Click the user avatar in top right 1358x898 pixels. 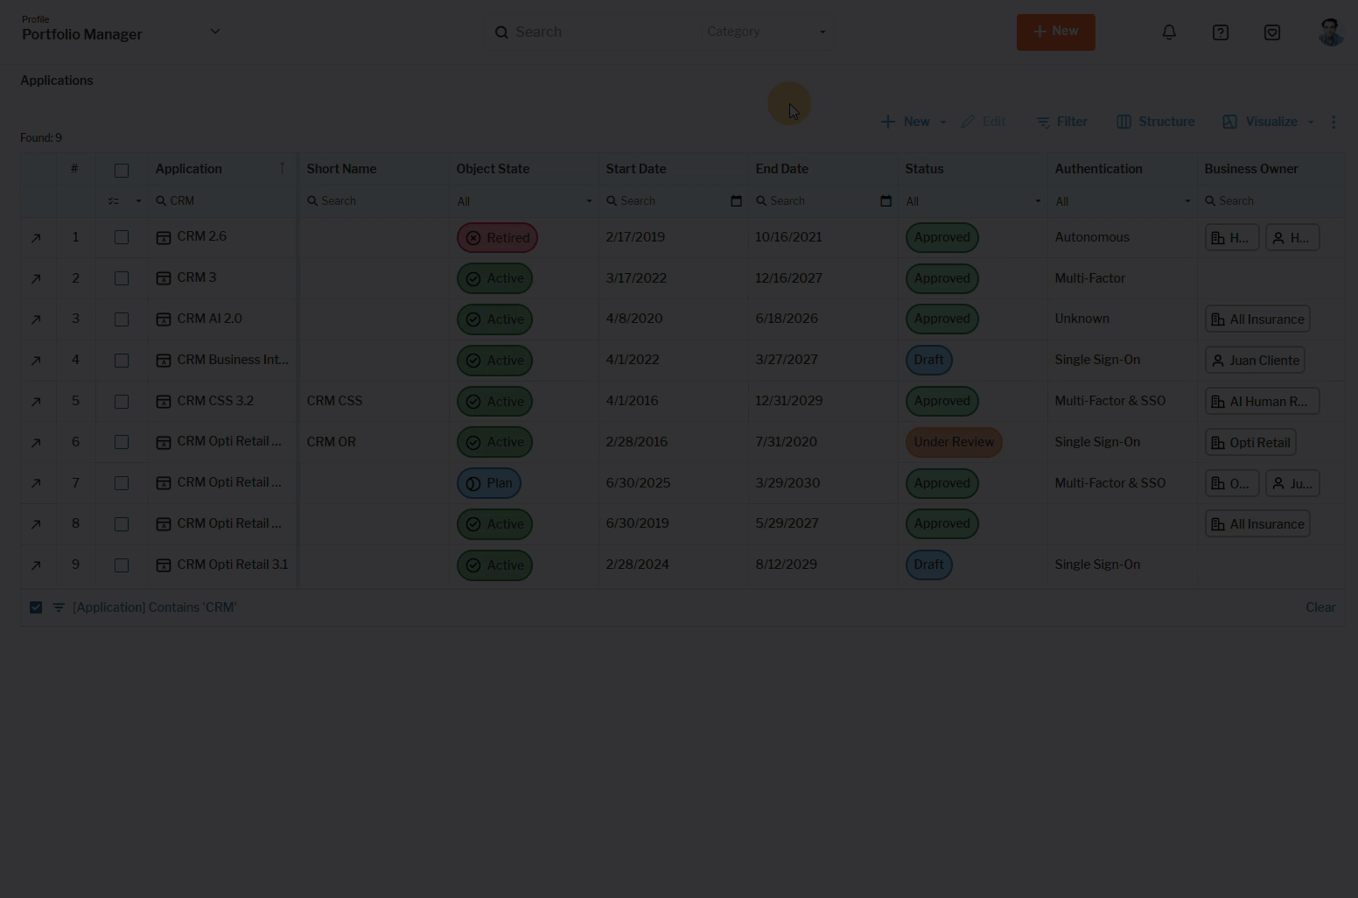[x=1330, y=32]
